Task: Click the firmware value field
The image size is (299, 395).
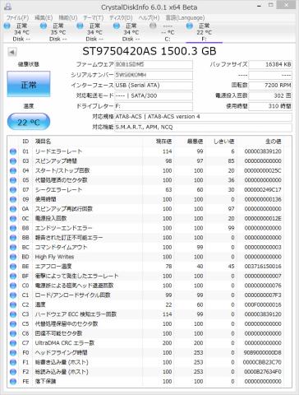Action: pos(154,64)
